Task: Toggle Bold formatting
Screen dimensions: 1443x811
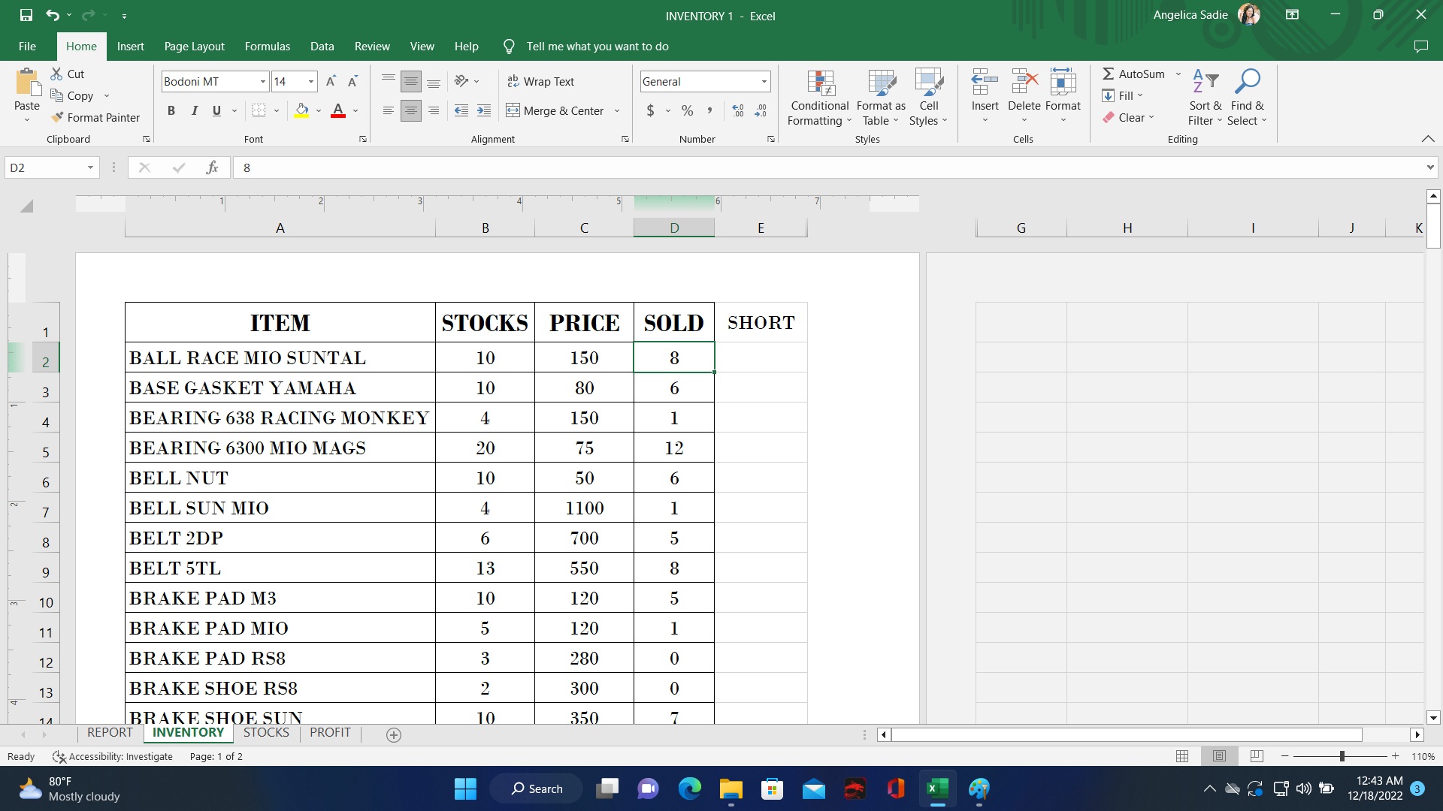Action: pyautogui.click(x=171, y=111)
